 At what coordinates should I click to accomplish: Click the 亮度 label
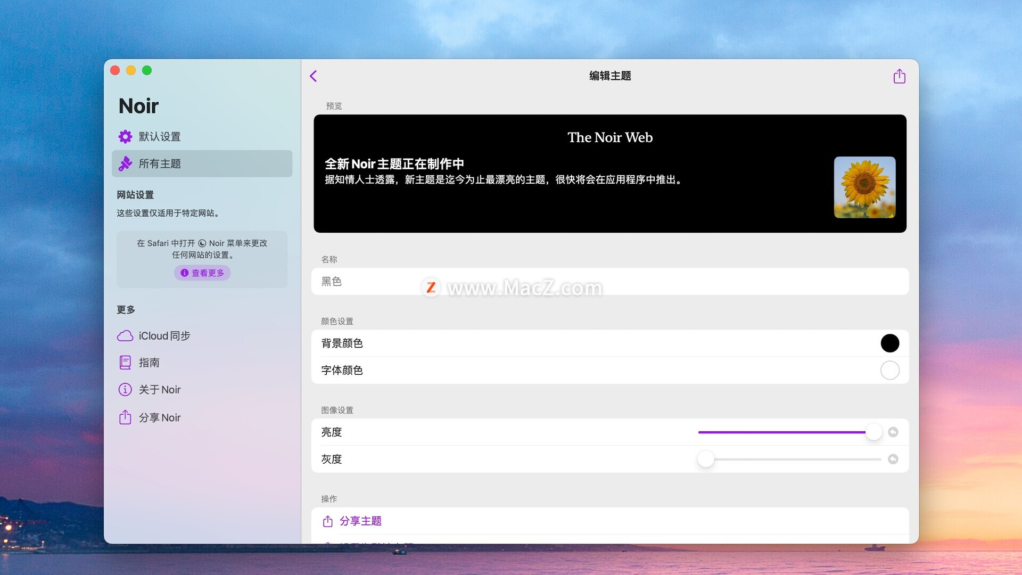331,432
